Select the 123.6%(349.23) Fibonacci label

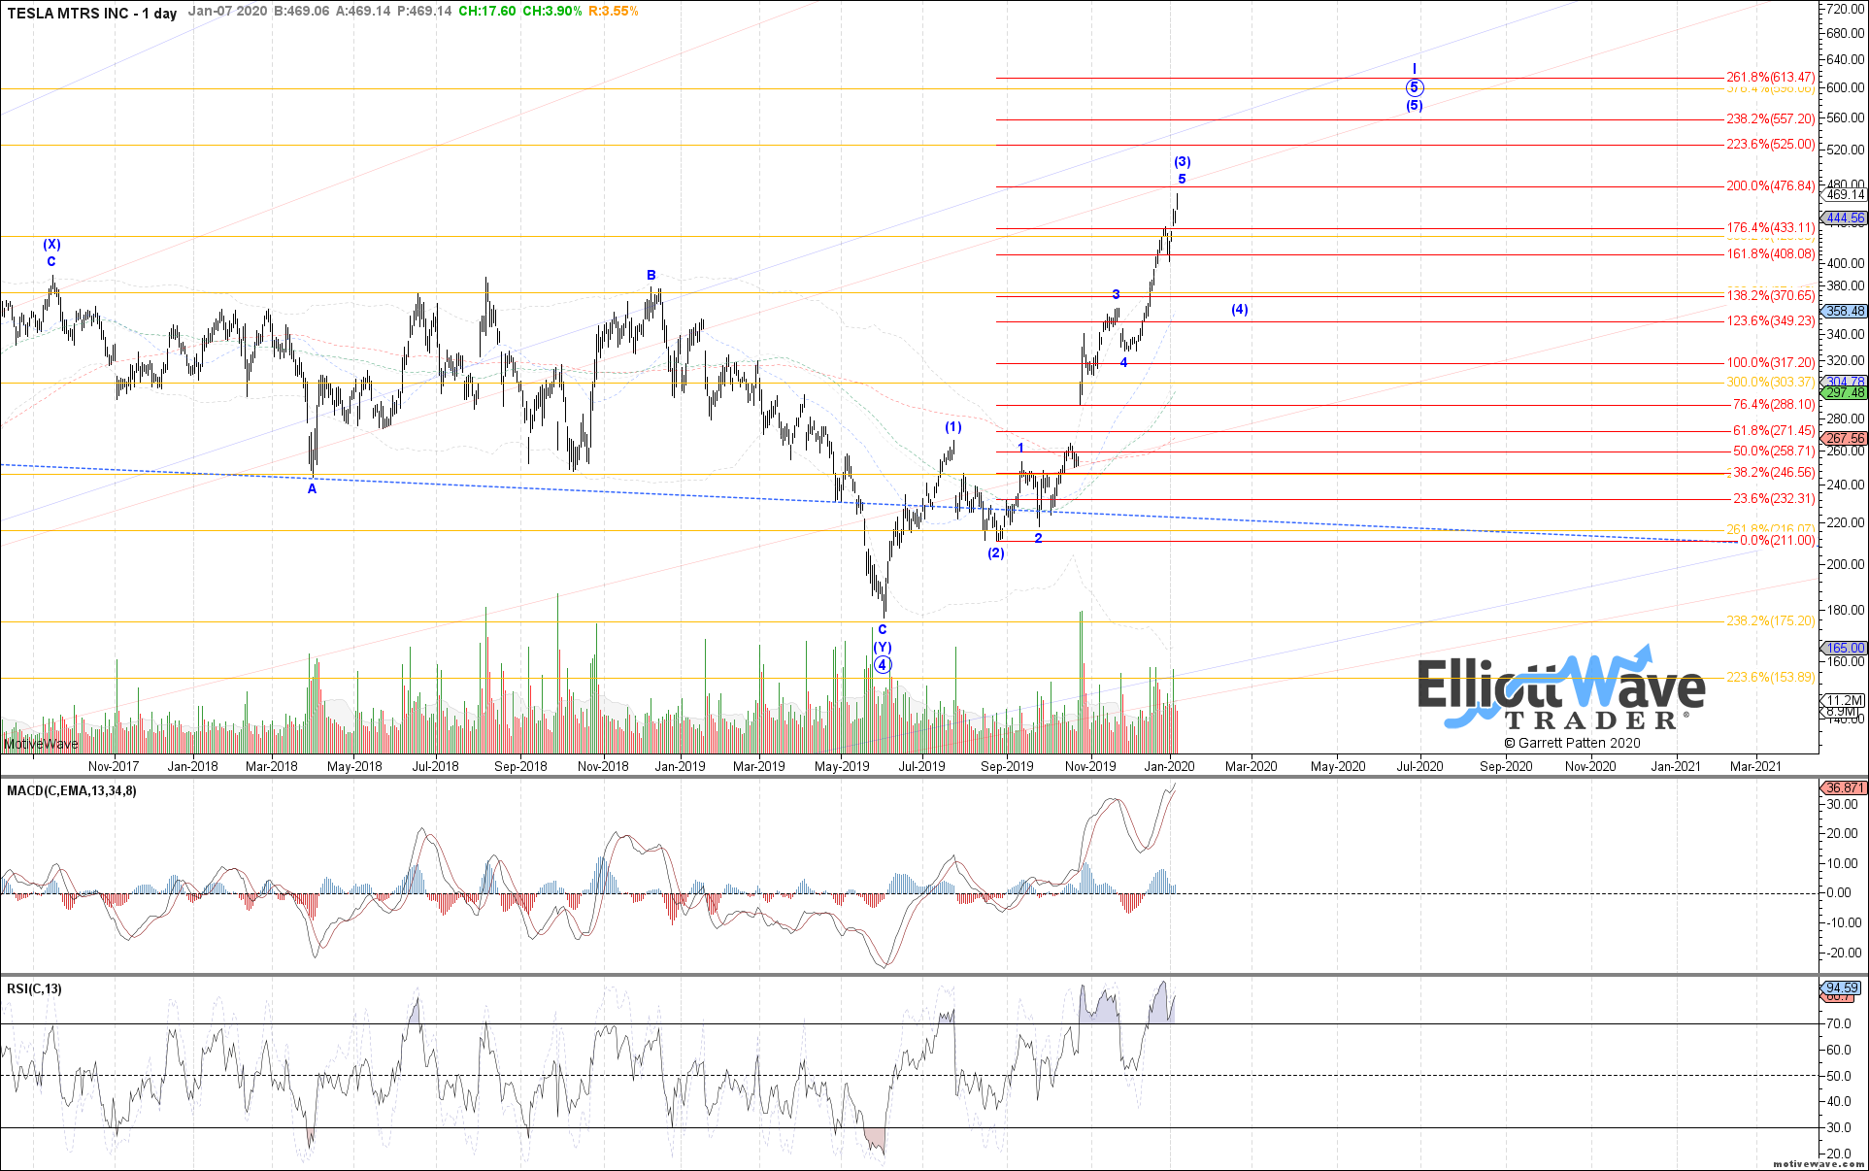pyautogui.click(x=1770, y=321)
